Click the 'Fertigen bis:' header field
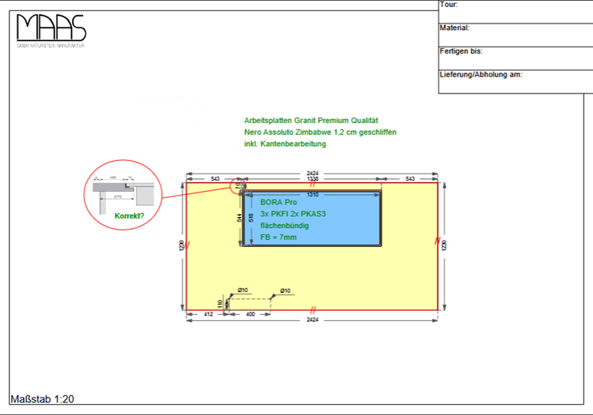Image resolution: width=593 pixels, height=415 pixels. point(516,58)
